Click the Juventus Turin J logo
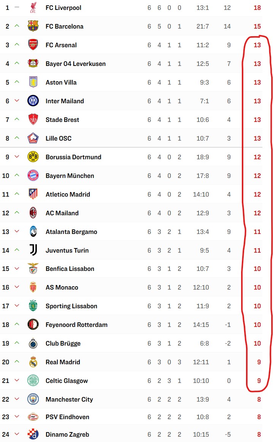Viewport: 273px width, 442px height. point(33,250)
